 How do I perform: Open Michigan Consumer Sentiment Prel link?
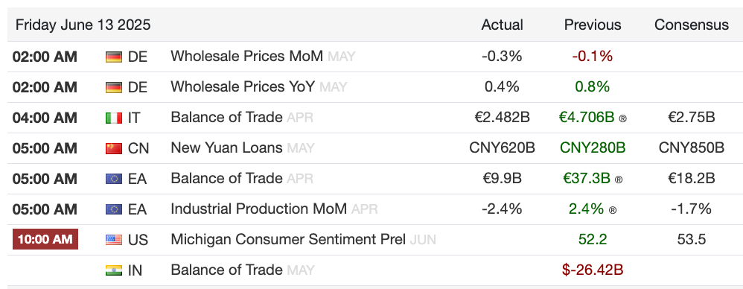288,239
